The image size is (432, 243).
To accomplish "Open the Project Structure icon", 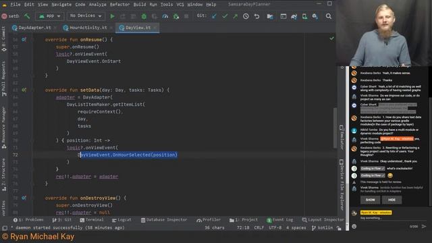I will [x=270, y=16].
